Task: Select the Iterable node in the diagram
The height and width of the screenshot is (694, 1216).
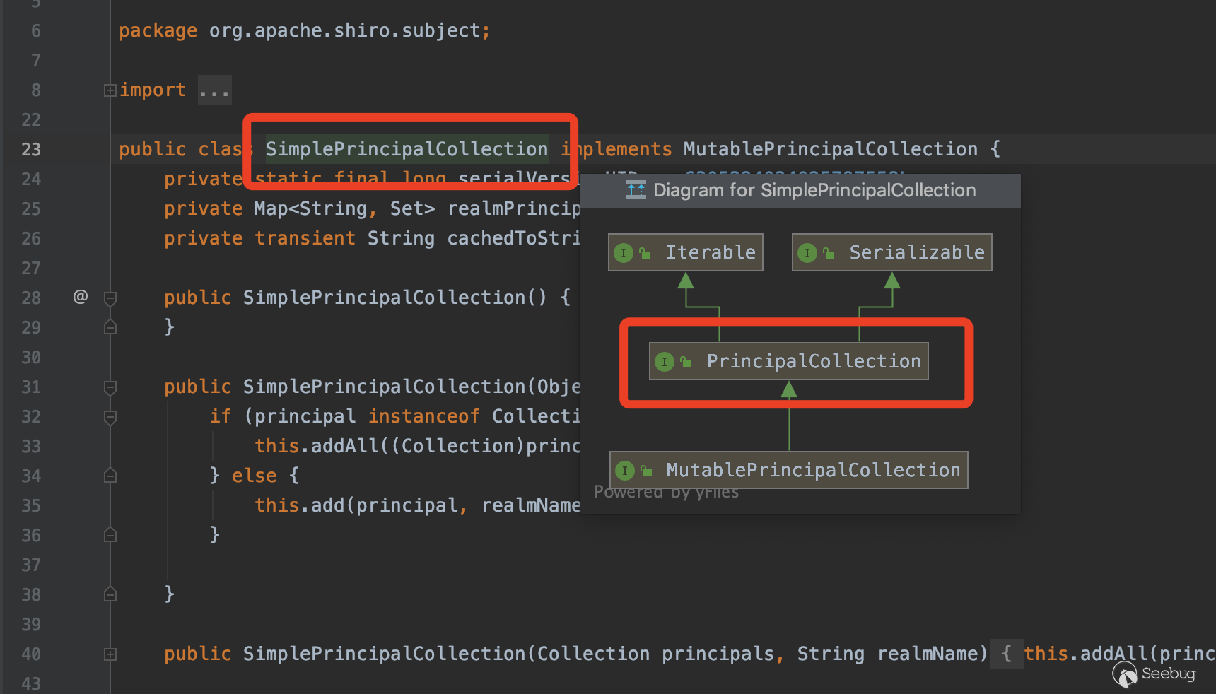Action: (710, 253)
